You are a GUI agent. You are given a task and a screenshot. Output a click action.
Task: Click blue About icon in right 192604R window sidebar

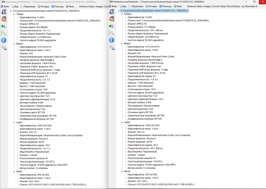pos(112,40)
